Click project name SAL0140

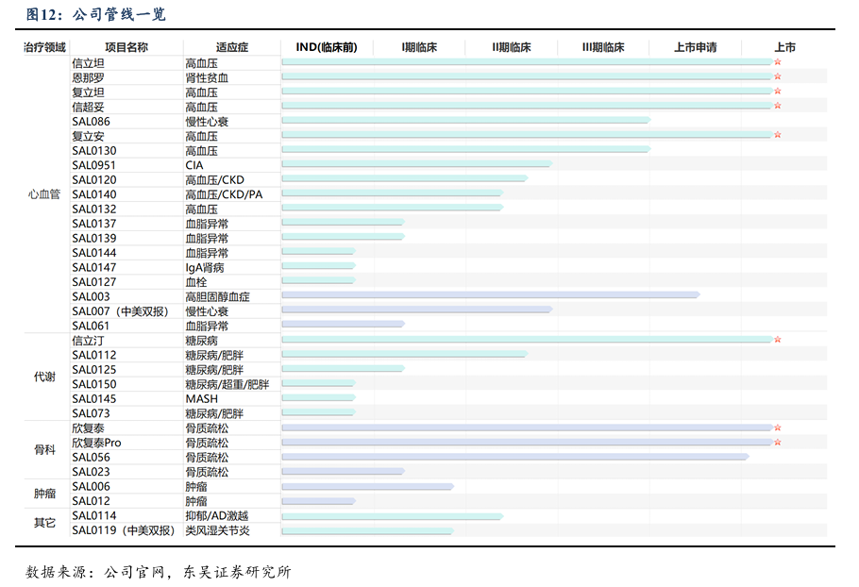[94, 194]
